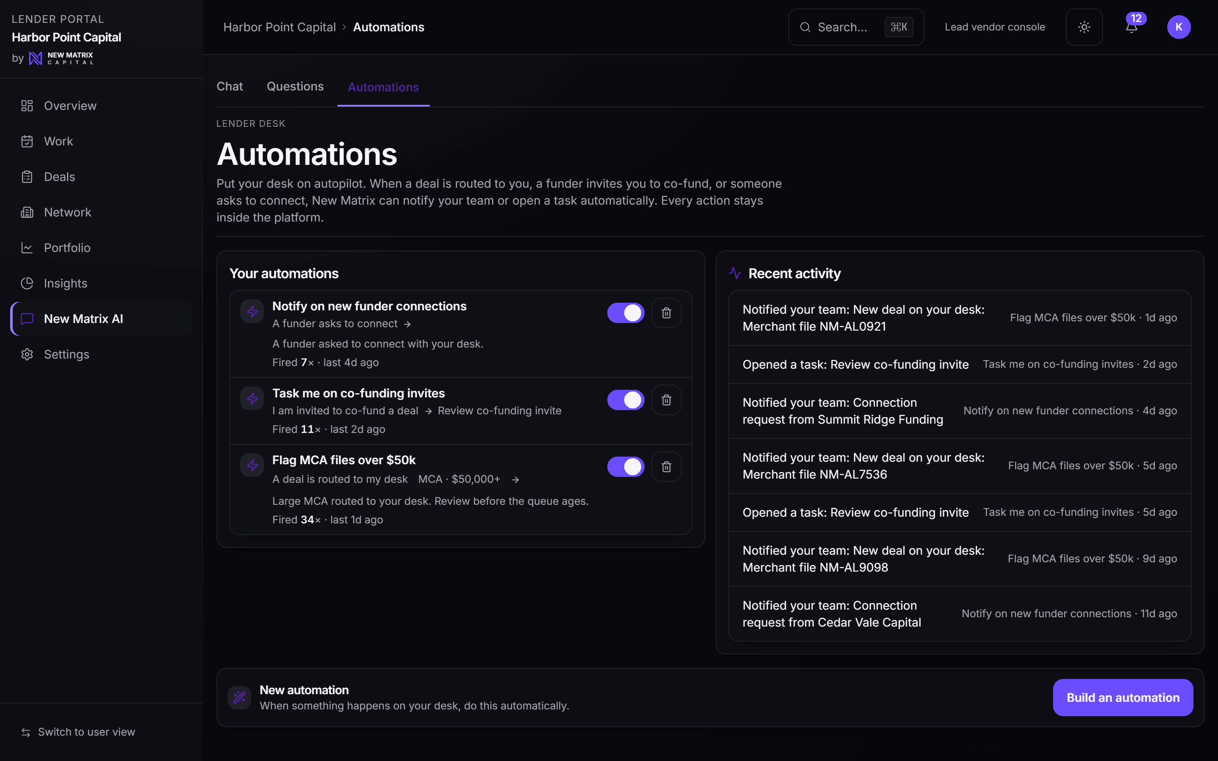Click the Switch to user view arrows icon
This screenshot has width=1218, height=761.
pyautogui.click(x=26, y=732)
